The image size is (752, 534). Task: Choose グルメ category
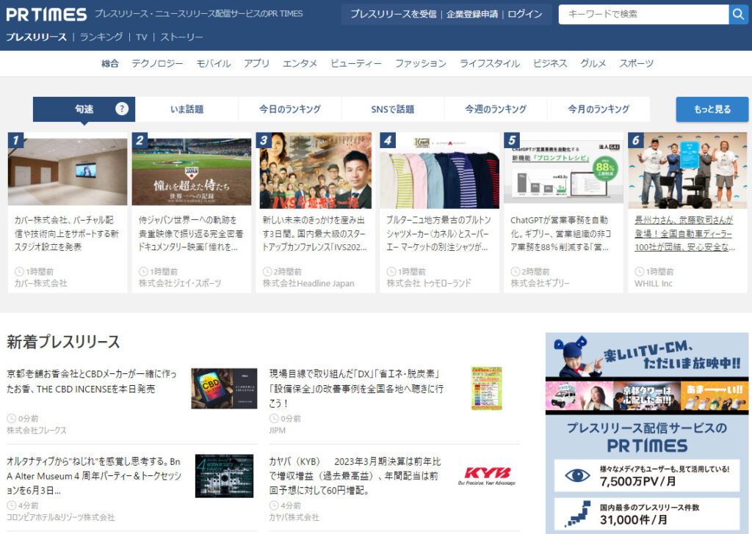click(593, 63)
